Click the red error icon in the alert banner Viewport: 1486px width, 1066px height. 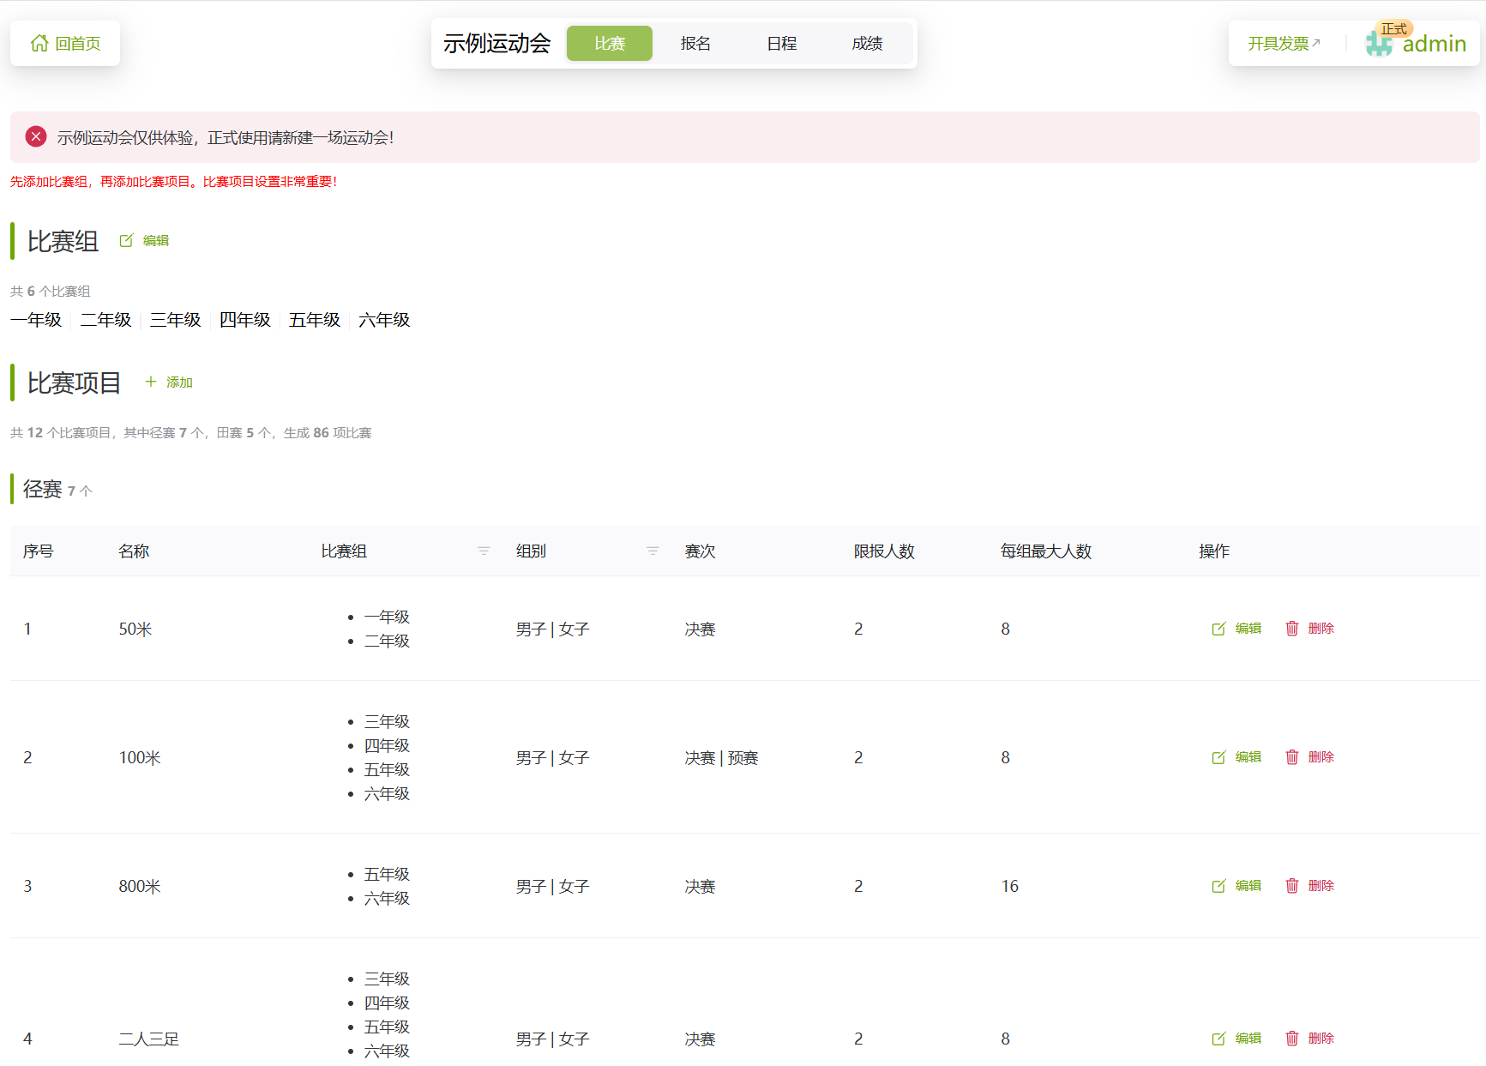click(x=36, y=136)
